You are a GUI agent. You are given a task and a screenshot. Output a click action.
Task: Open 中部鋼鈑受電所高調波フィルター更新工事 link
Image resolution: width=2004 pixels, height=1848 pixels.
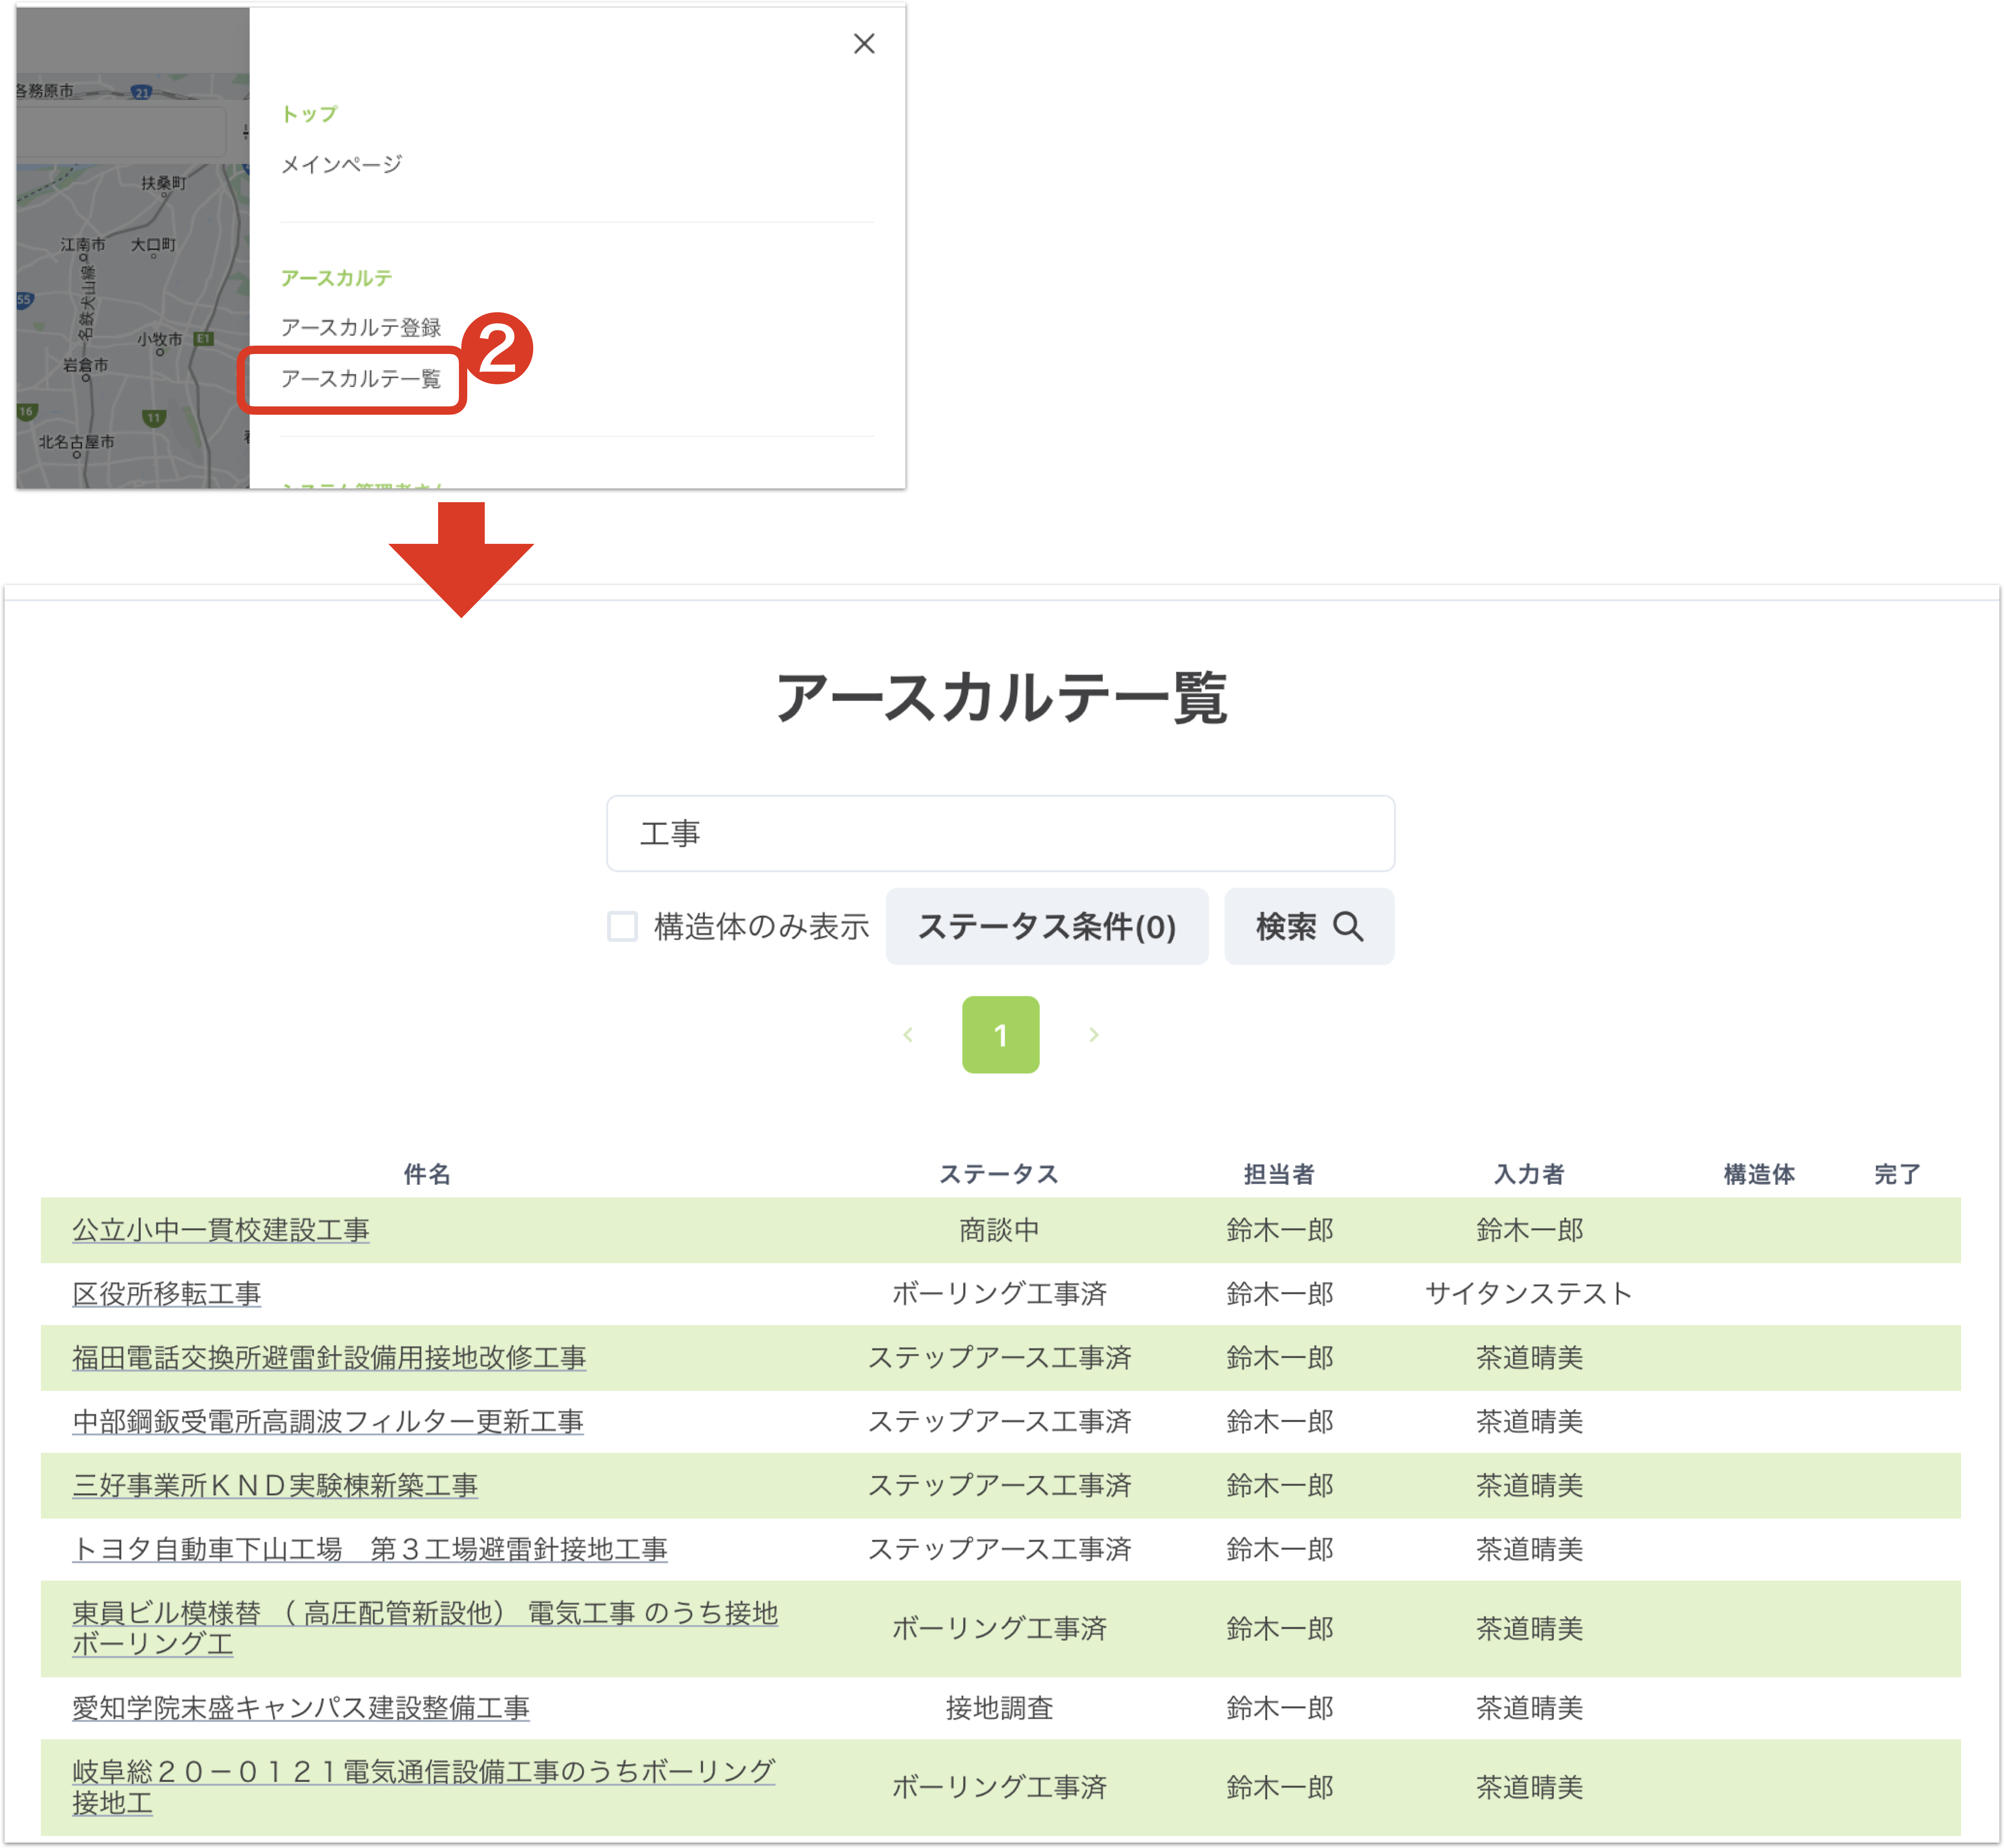(328, 1421)
